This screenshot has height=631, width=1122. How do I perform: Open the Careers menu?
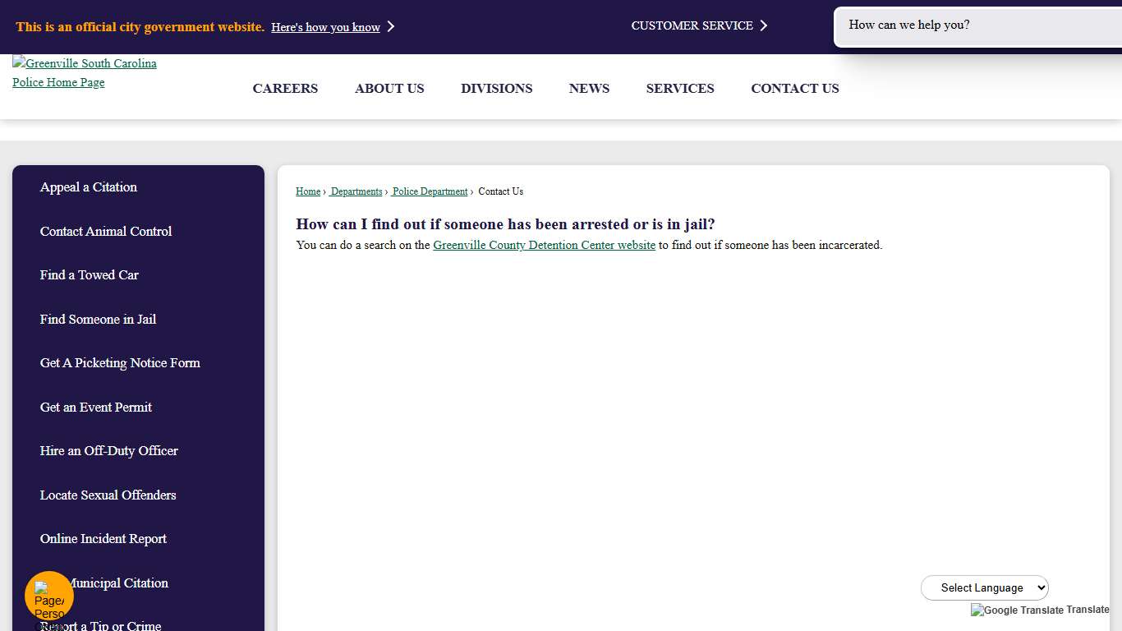click(x=285, y=89)
